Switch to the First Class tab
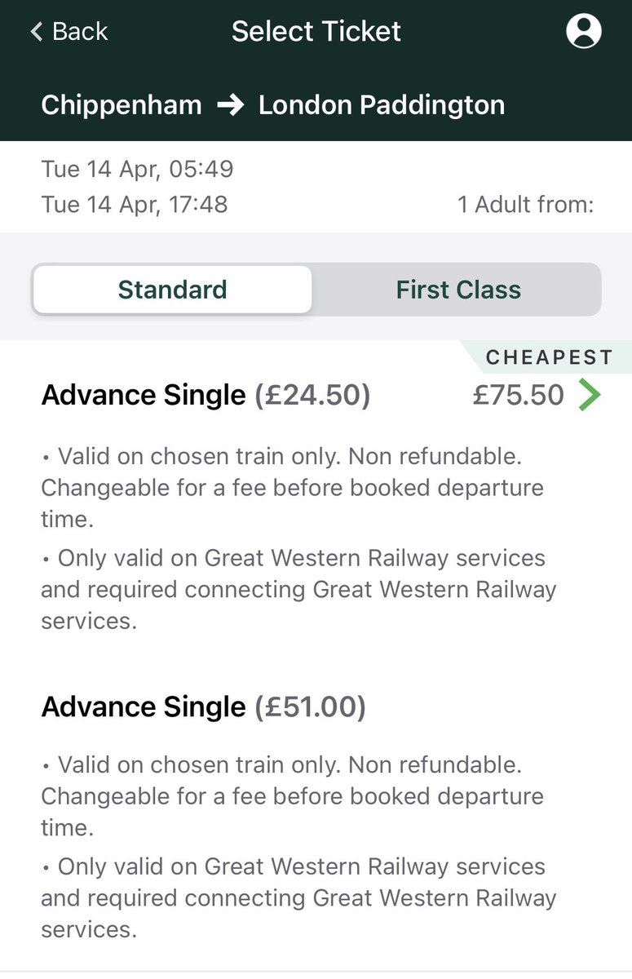The image size is (632, 979). tap(458, 290)
